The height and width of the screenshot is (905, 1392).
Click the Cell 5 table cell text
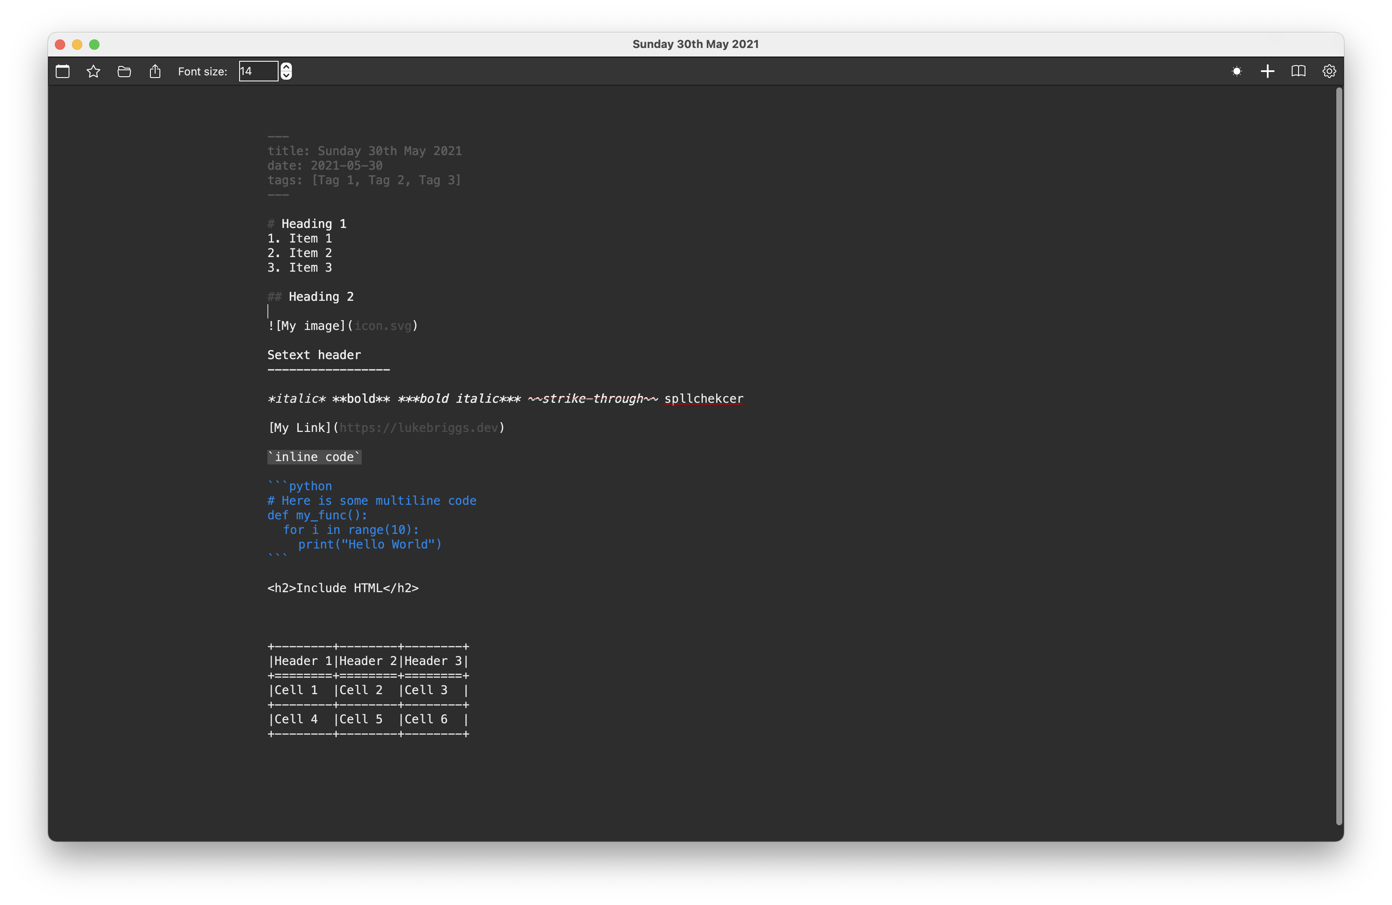(x=361, y=720)
